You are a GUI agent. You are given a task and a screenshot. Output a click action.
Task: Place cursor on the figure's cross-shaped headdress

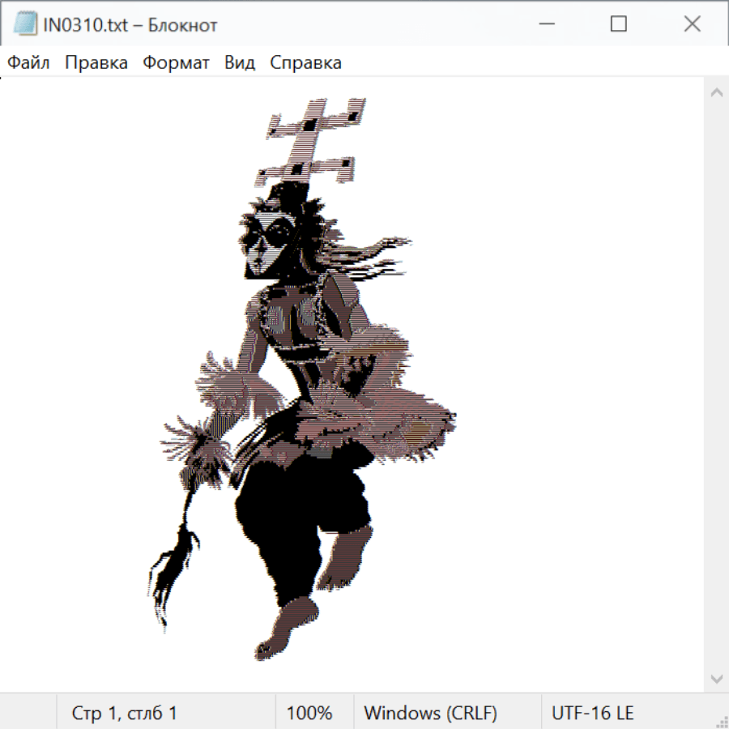(312, 142)
